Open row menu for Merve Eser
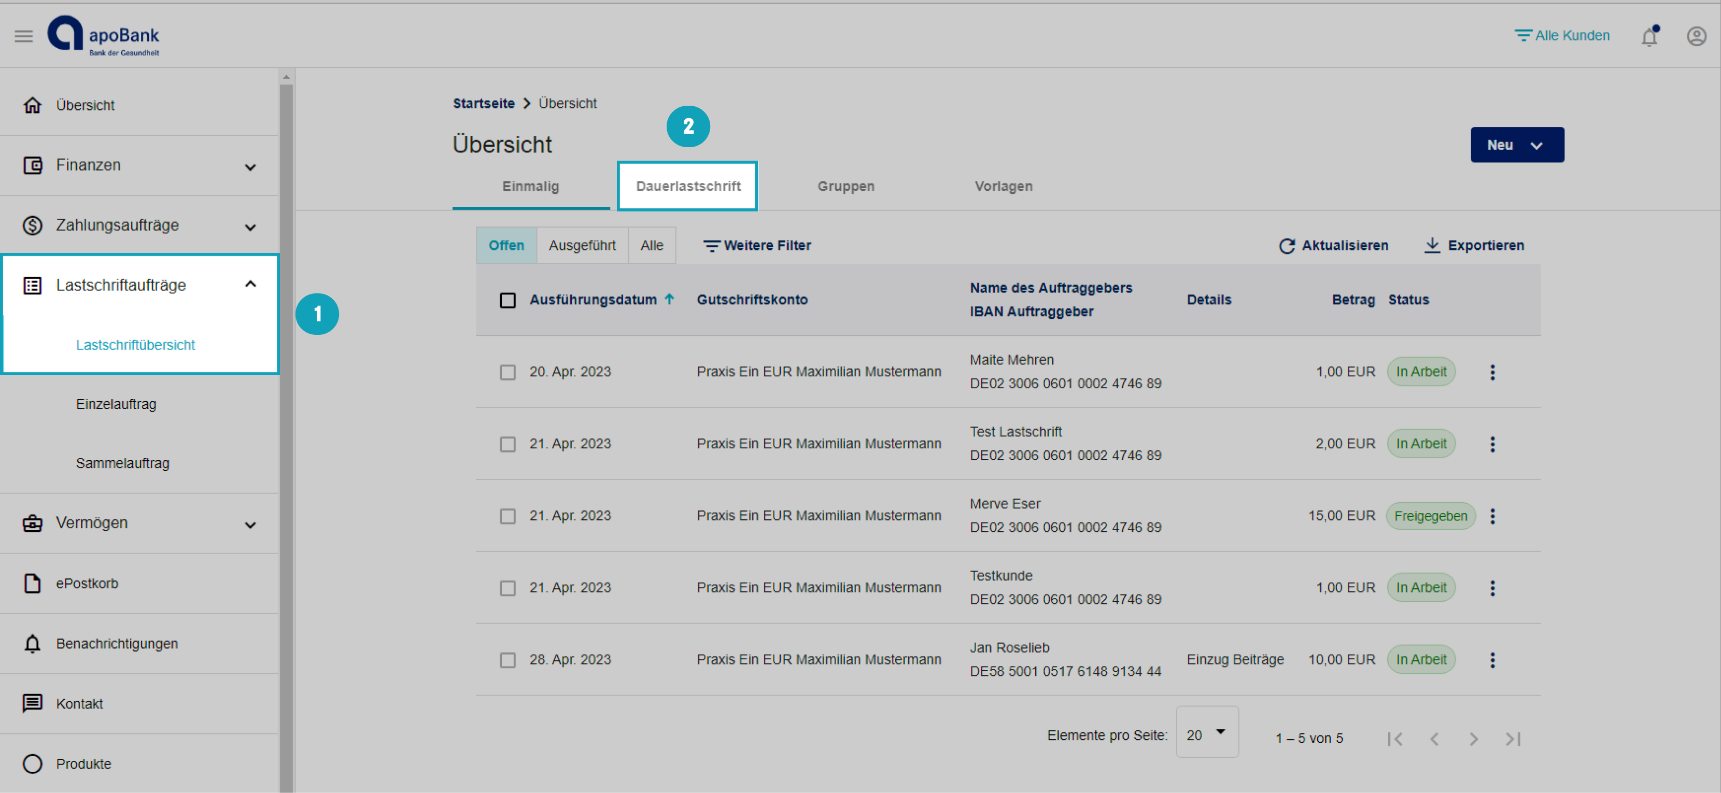Image resolution: width=1721 pixels, height=793 pixels. click(1492, 516)
